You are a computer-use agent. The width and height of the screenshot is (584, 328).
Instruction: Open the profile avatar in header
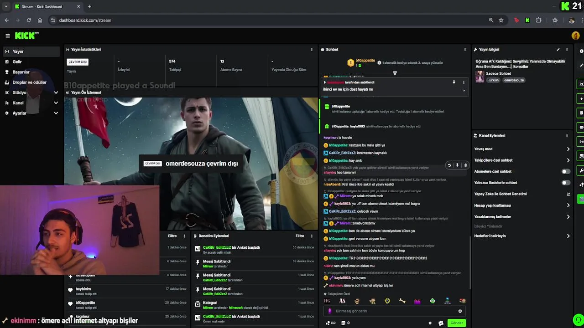pos(576,36)
